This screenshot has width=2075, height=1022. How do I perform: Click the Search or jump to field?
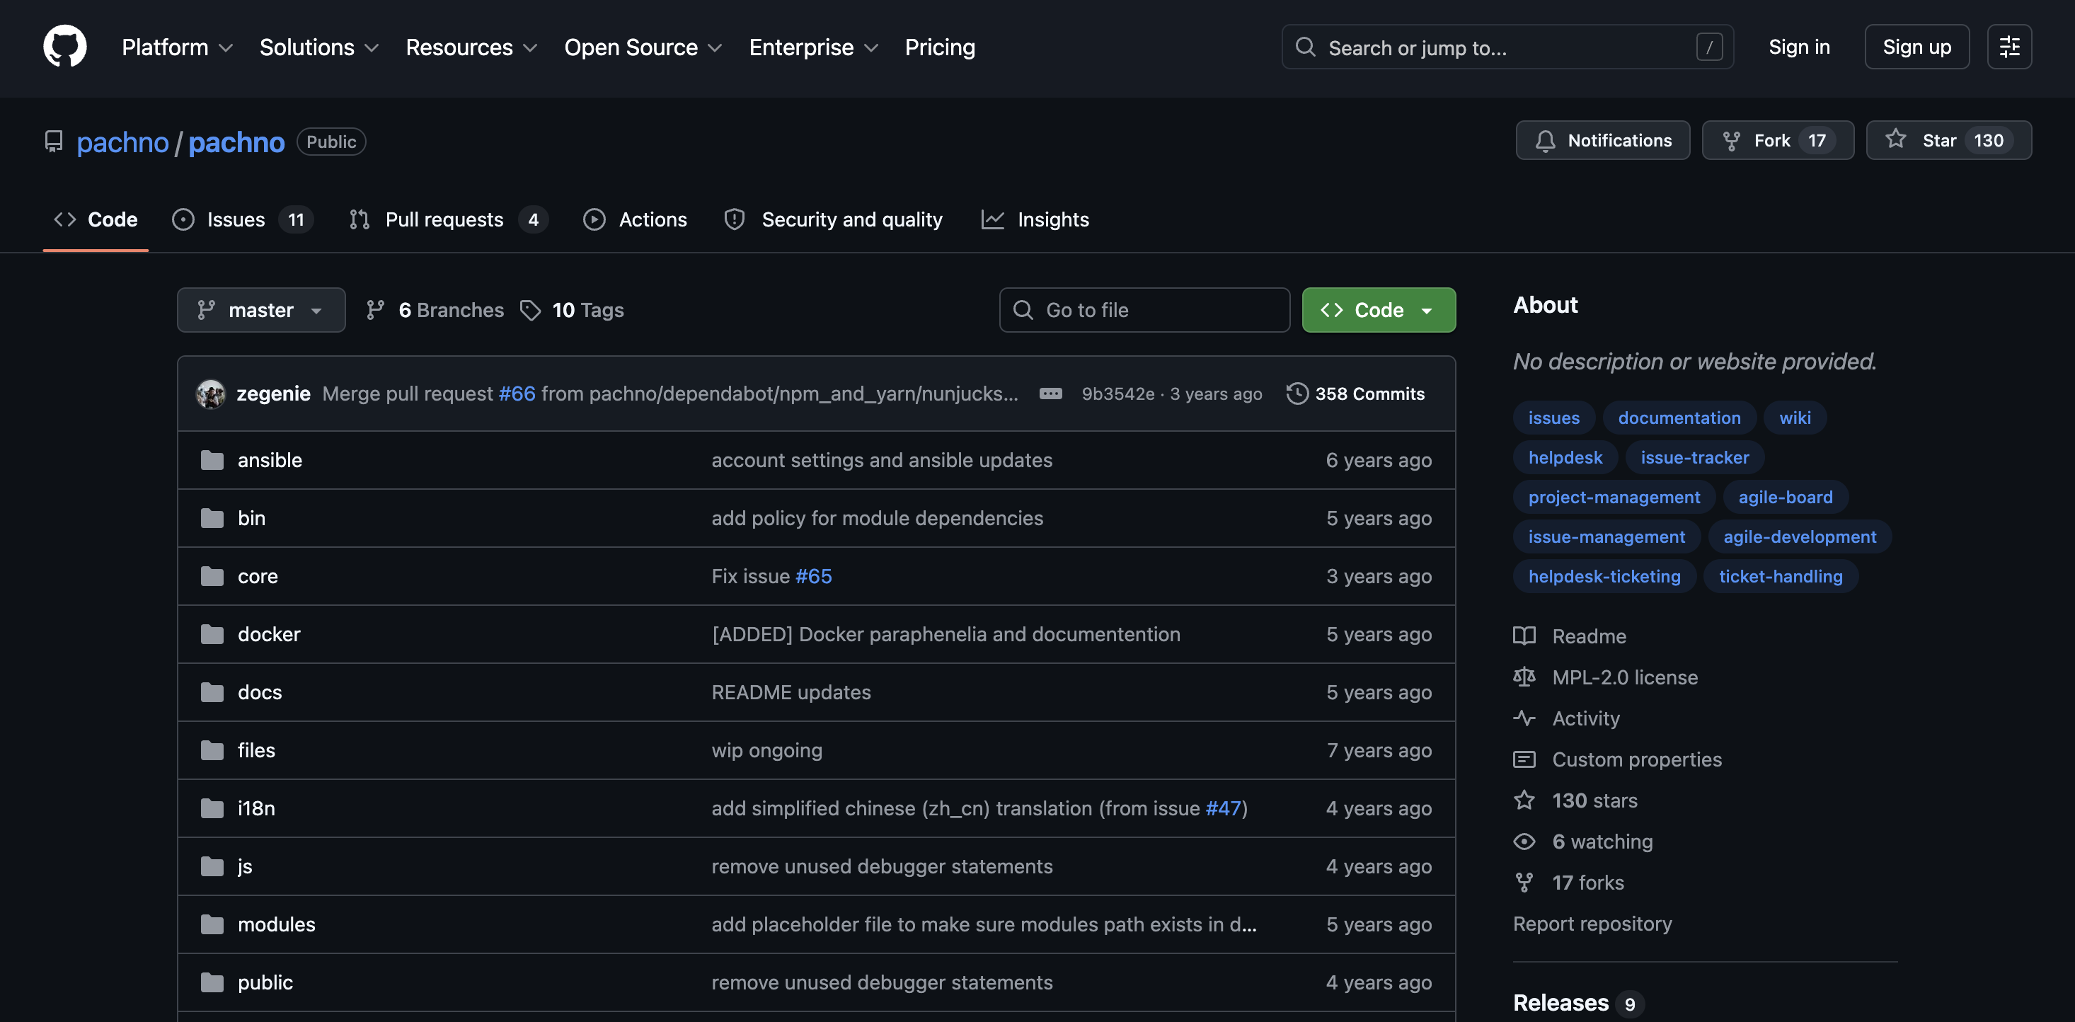tap(1506, 47)
